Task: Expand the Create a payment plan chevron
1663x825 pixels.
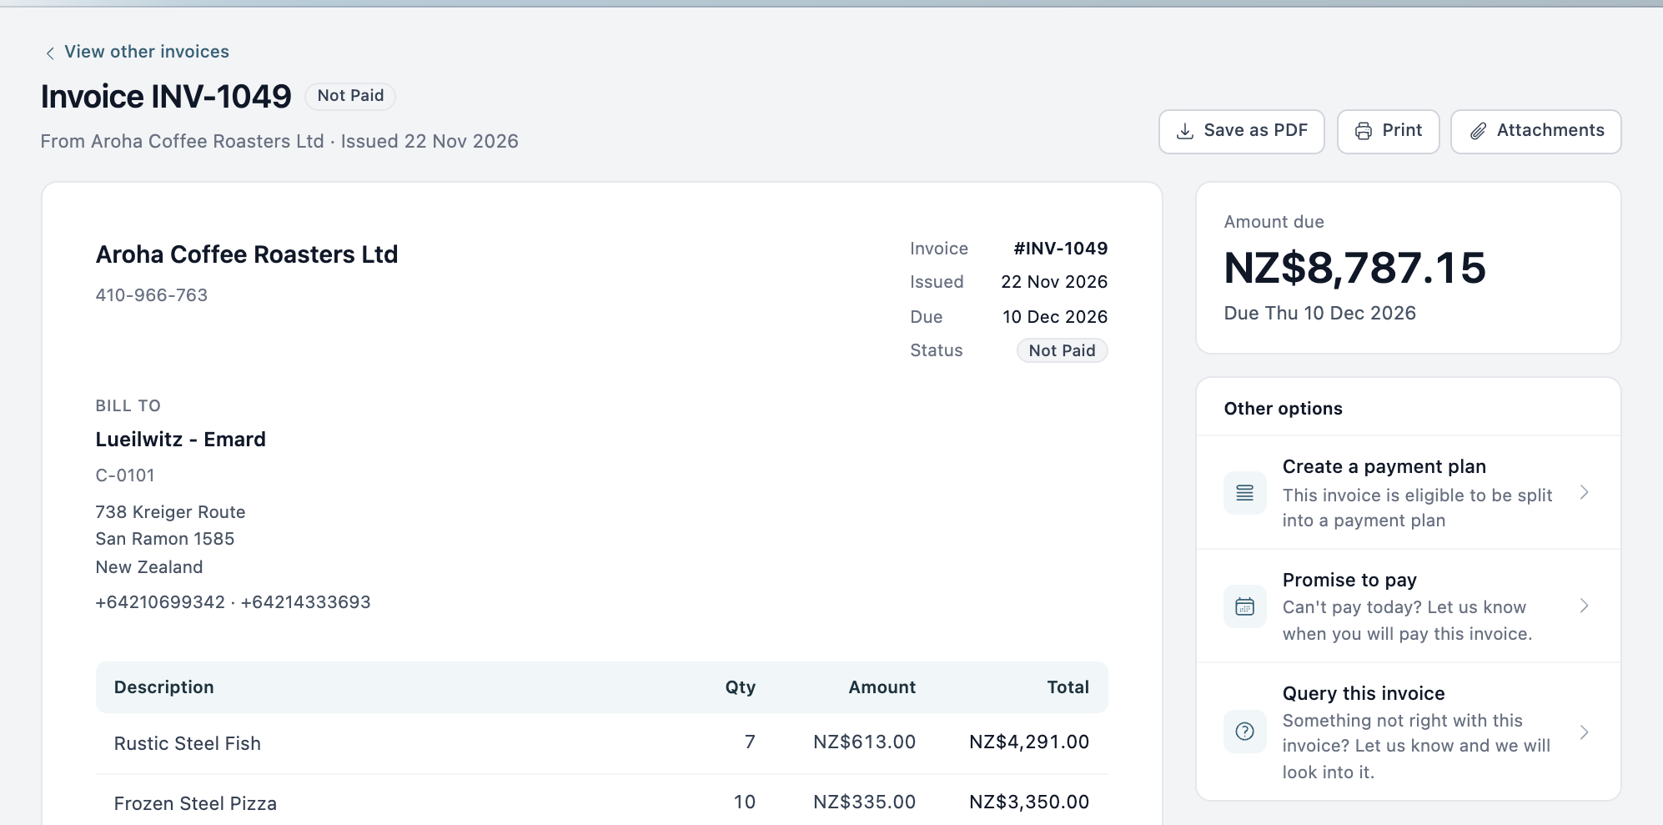Action: 1584,492
